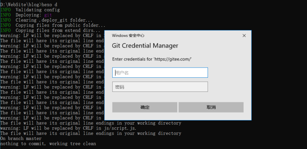
Task: Click the green INFO label beside 'Validating config'
Action: coord(5,10)
